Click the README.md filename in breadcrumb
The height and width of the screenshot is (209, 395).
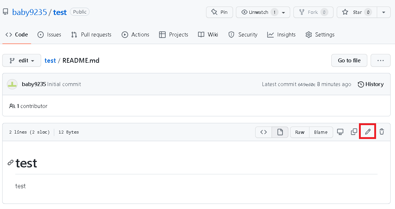(81, 61)
